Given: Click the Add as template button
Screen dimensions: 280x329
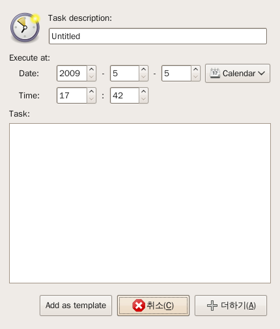Looking at the screenshot, I should pos(76,306).
